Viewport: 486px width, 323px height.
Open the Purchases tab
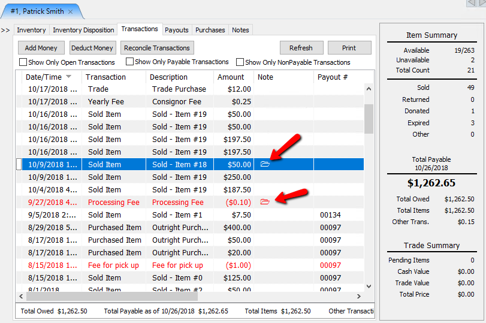point(210,30)
